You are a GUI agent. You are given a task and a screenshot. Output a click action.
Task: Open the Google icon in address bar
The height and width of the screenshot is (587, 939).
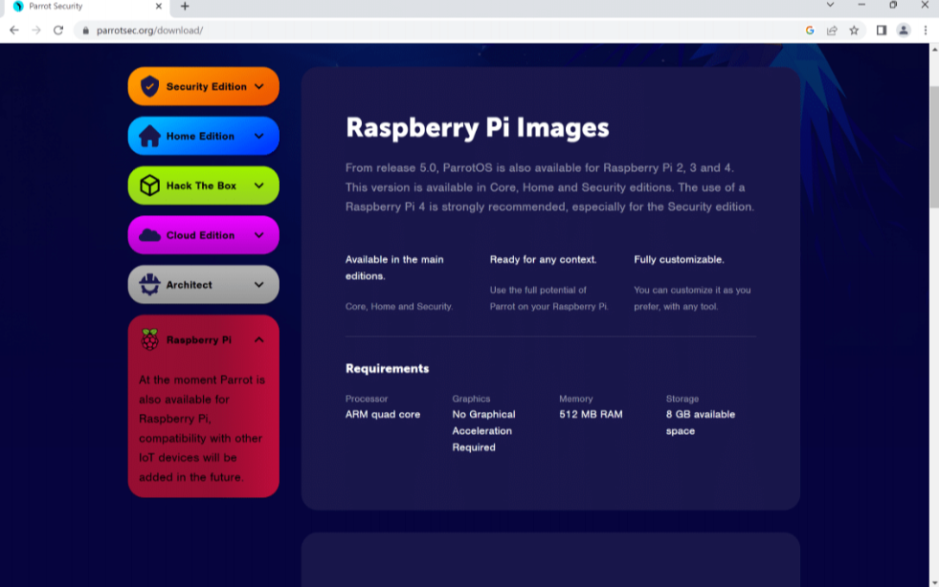click(x=810, y=30)
